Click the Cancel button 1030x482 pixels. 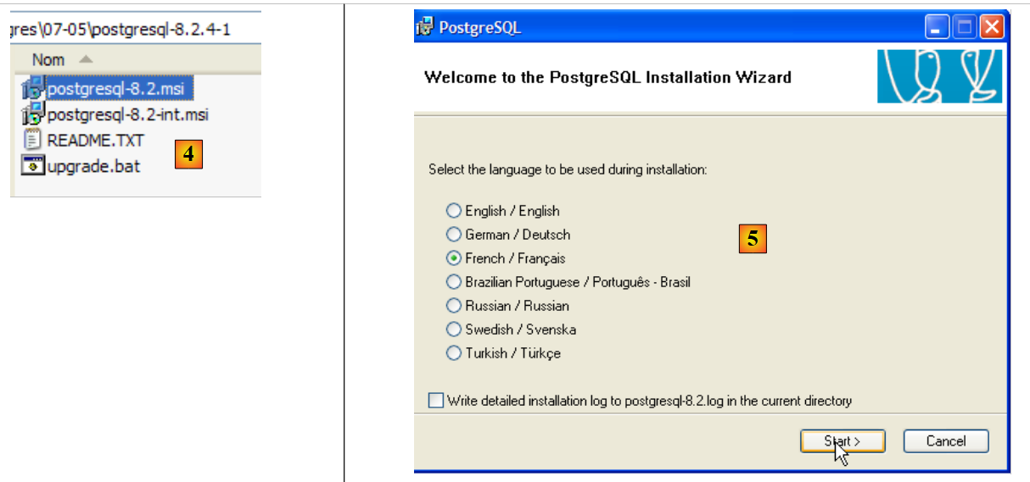point(946,441)
